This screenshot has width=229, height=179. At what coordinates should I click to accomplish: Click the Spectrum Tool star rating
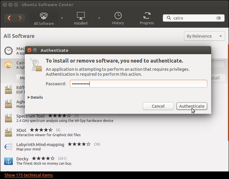60,116
